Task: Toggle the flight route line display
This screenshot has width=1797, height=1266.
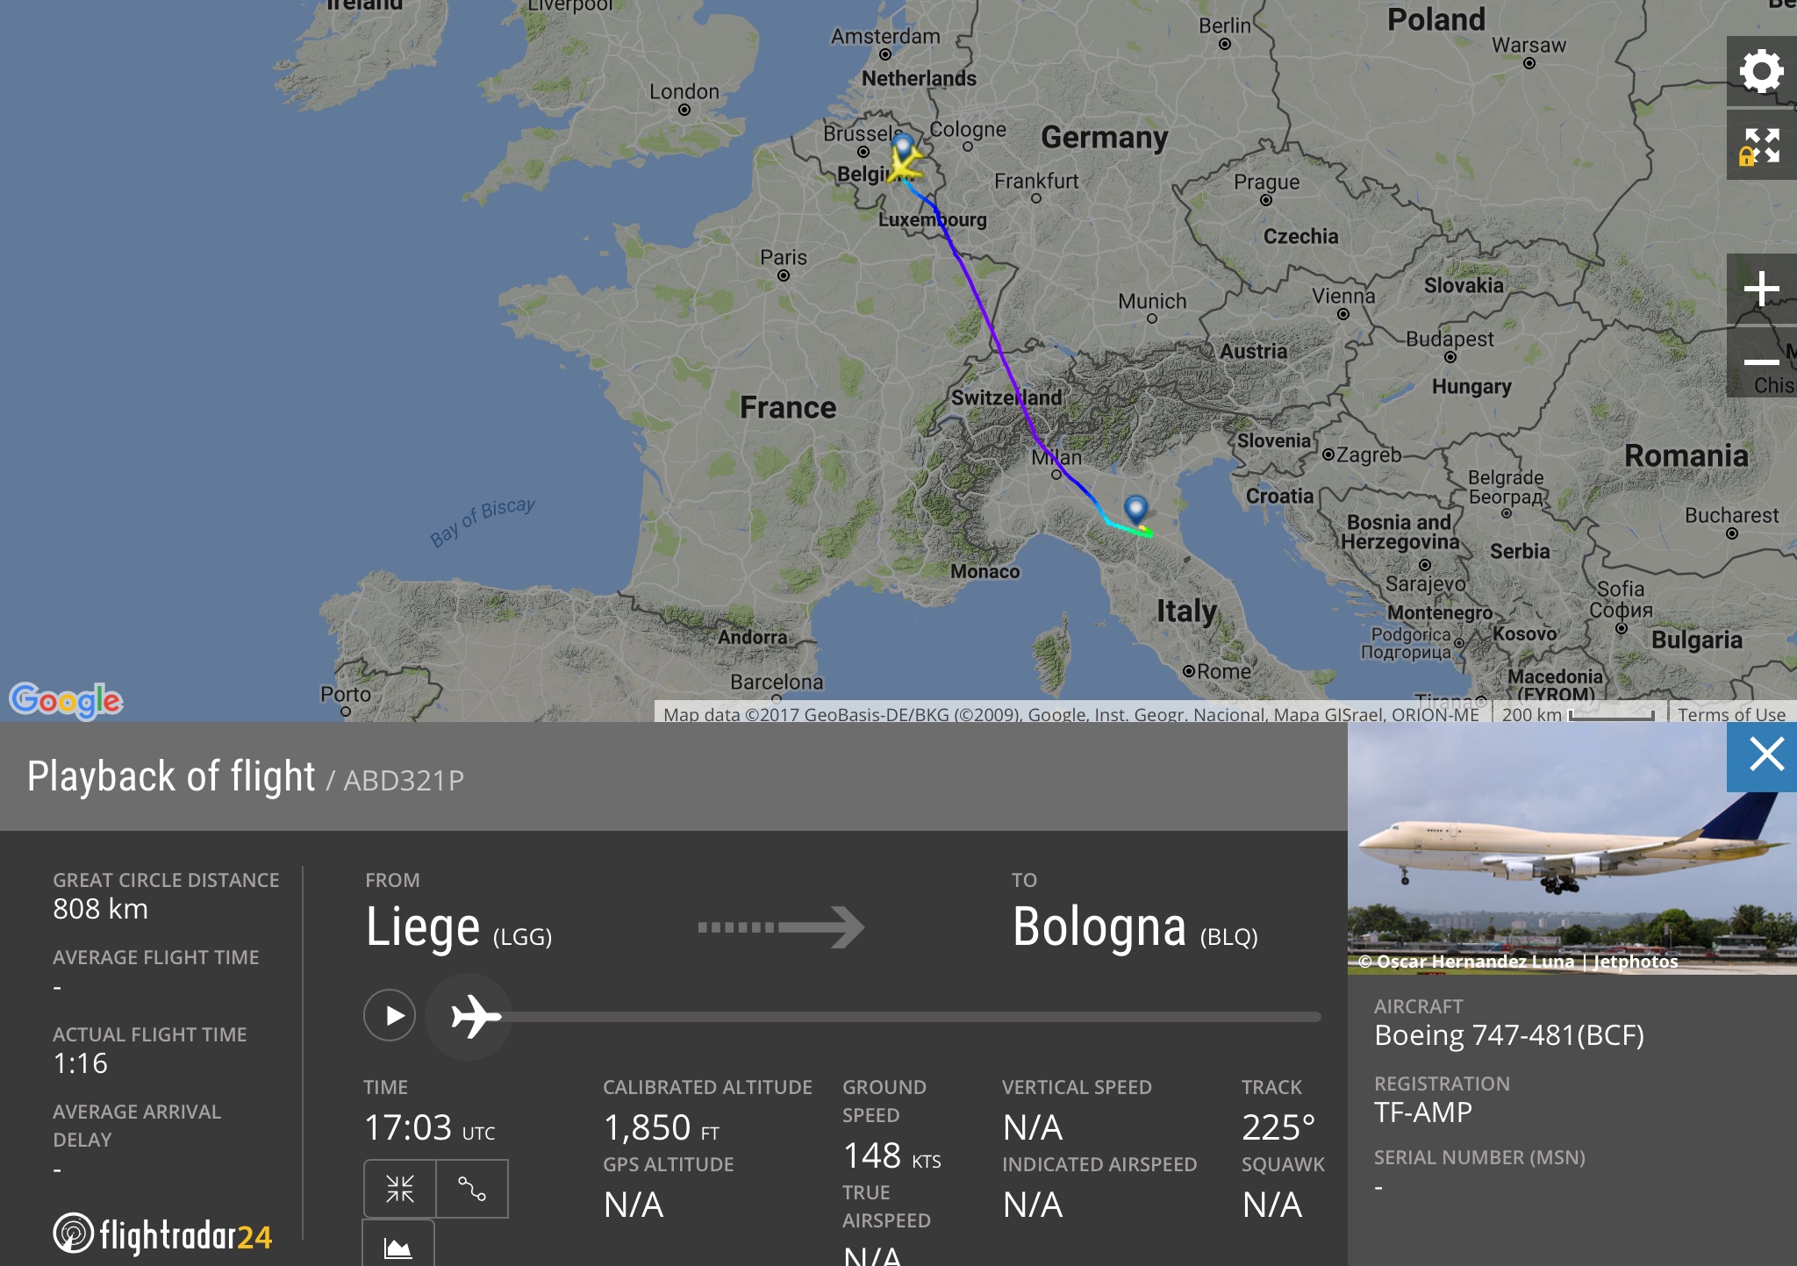Action: coord(472,1189)
